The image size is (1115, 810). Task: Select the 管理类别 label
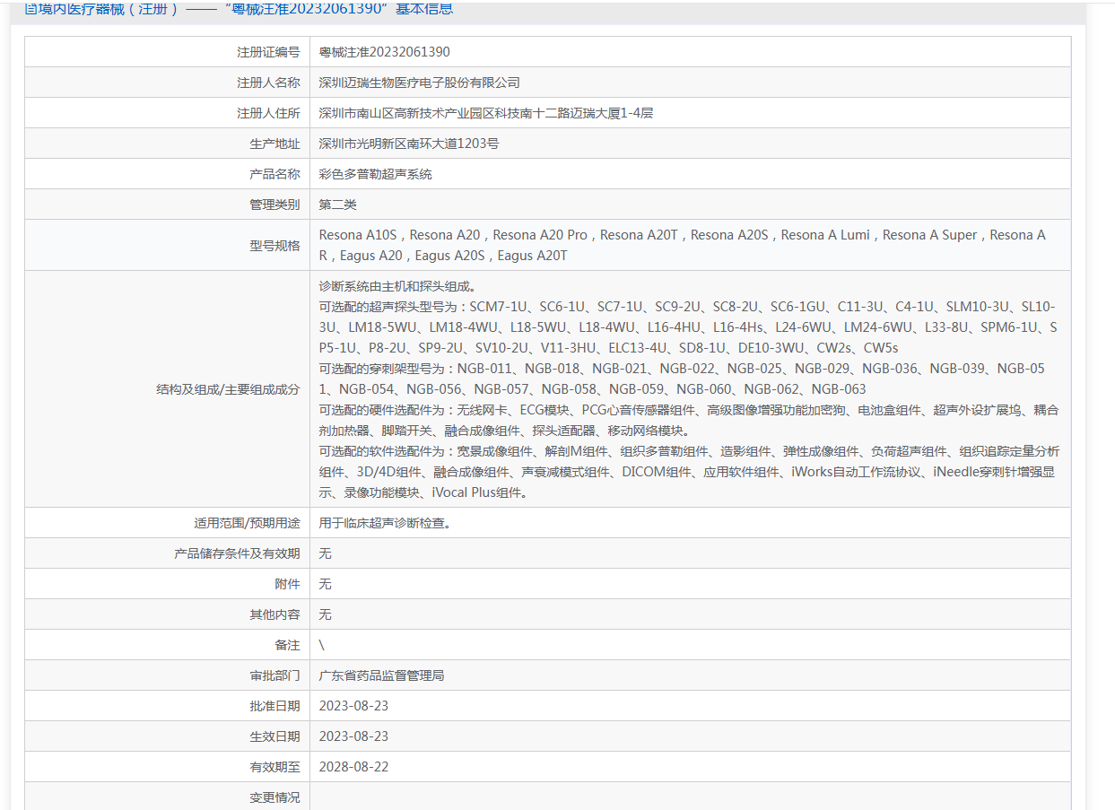[274, 205]
